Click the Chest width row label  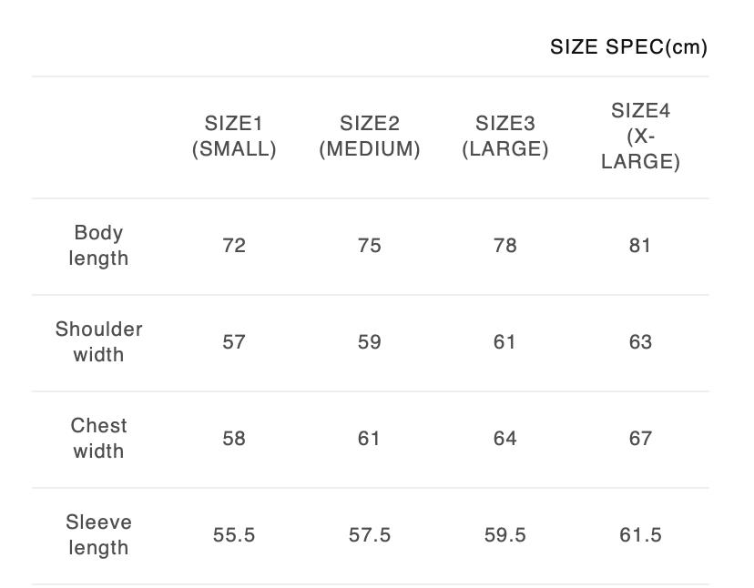98,438
